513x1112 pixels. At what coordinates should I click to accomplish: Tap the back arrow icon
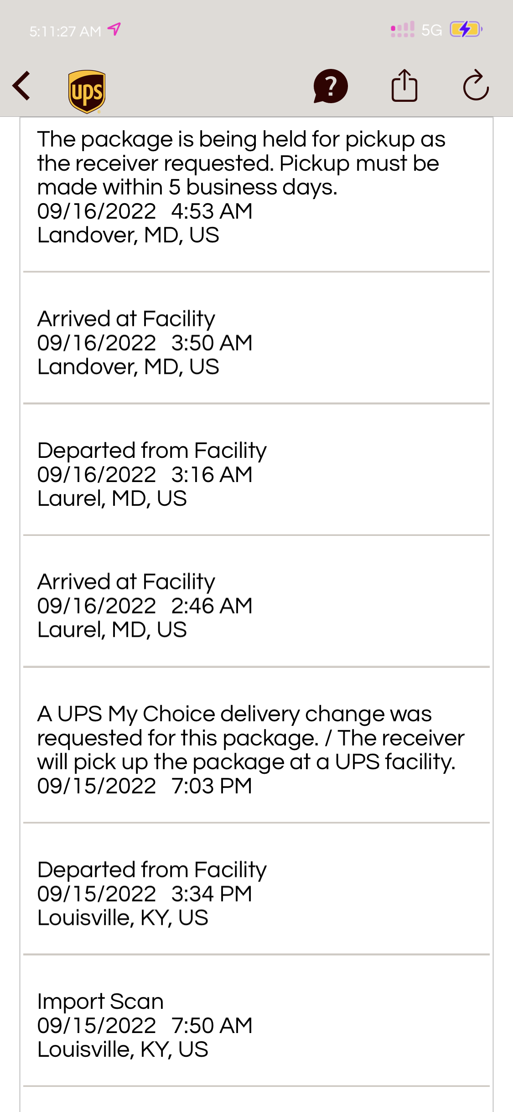click(21, 85)
